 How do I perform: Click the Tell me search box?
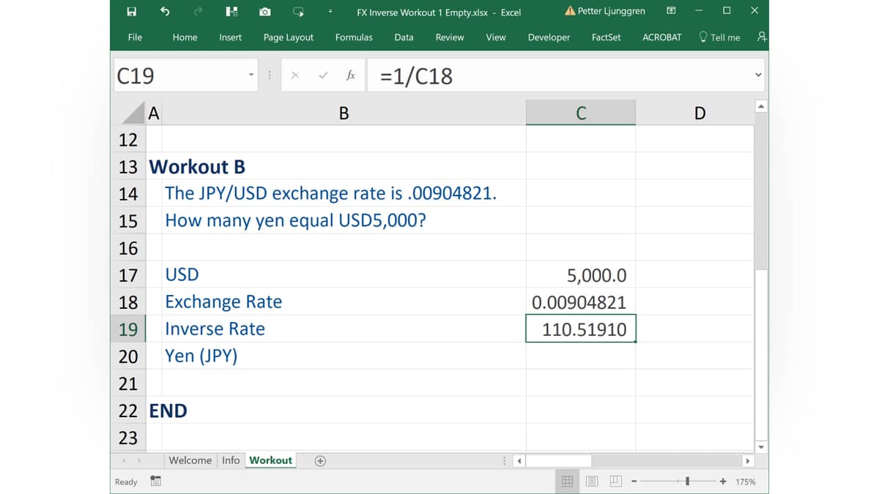click(x=719, y=37)
